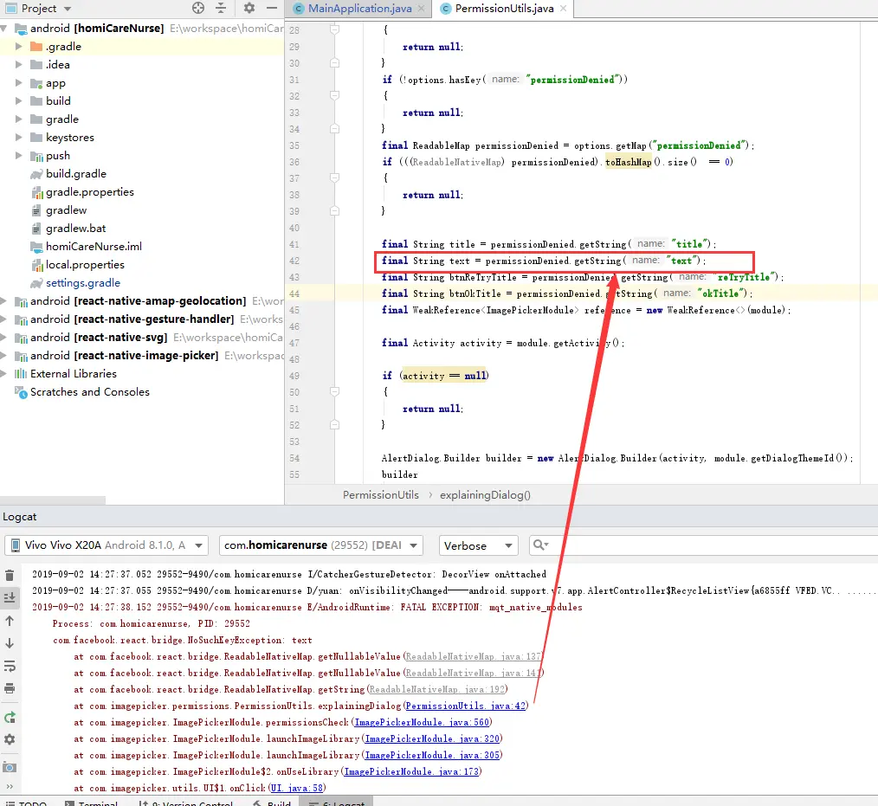Open the Terminal tool window tab
This screenshot has width=878, height=806.
93,803
